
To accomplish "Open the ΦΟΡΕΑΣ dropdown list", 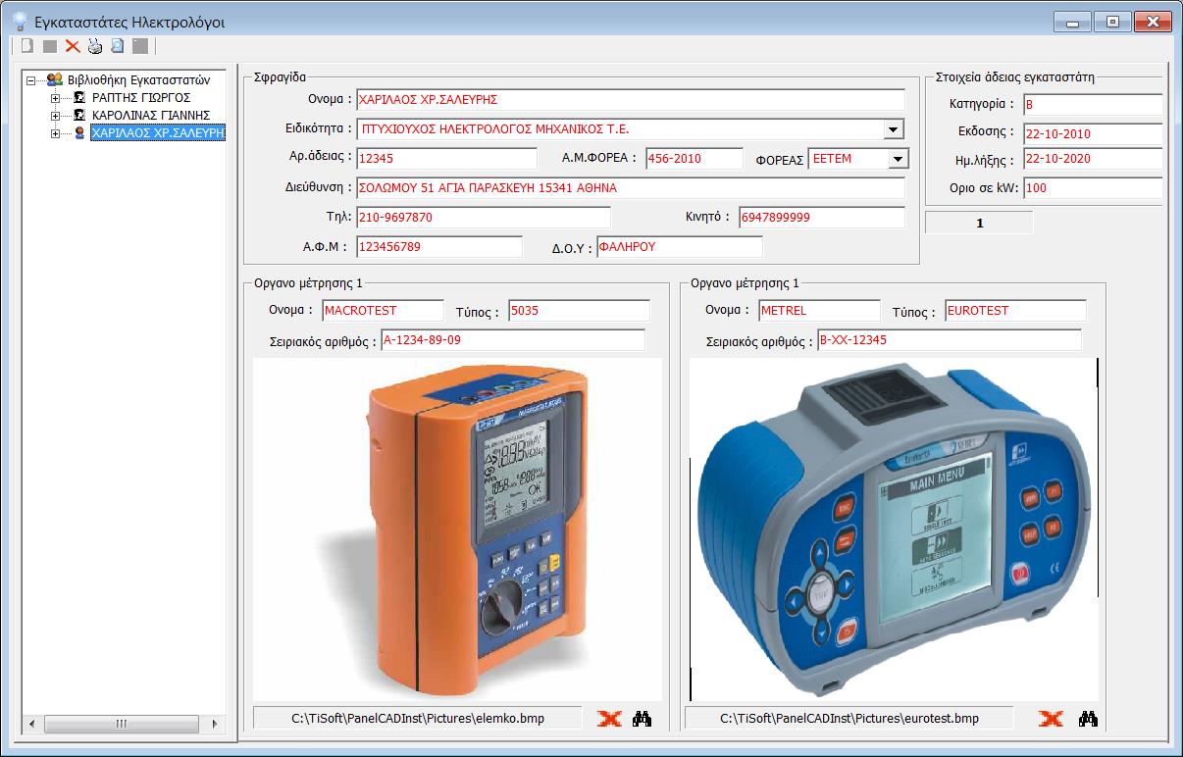I will tap(898, 159).
